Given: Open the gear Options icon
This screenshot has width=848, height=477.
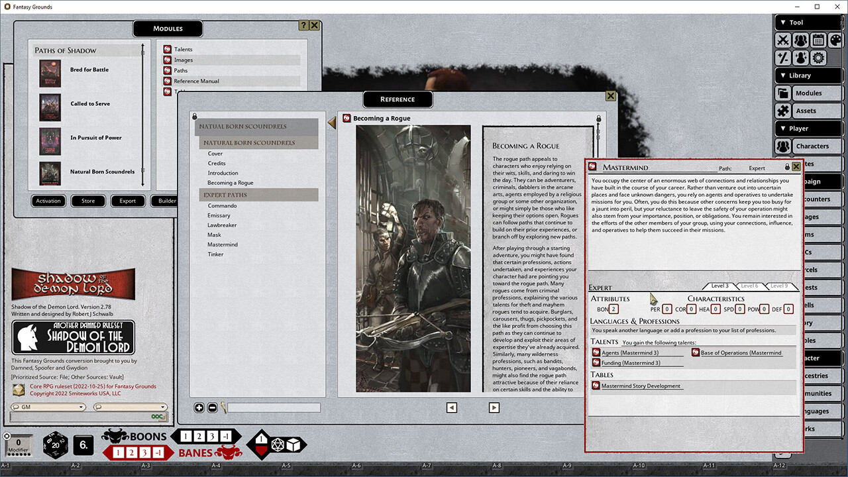Looking at the screenshot, I should 818,58.
